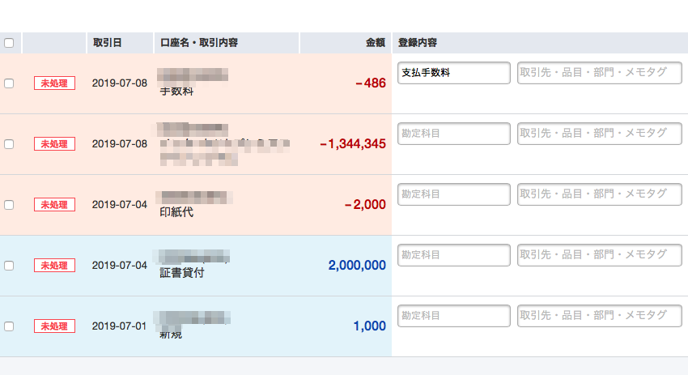The image size is (688, 375).
Task: Click the 口座名・取引内容 column header
Action: click(x=199, y=43)
